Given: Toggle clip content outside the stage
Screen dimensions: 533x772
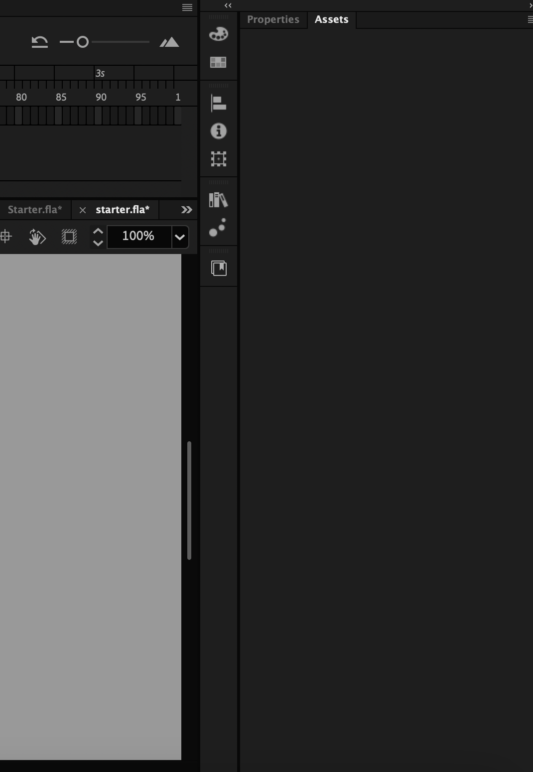Looking at the screenshot, I should 69,237.
